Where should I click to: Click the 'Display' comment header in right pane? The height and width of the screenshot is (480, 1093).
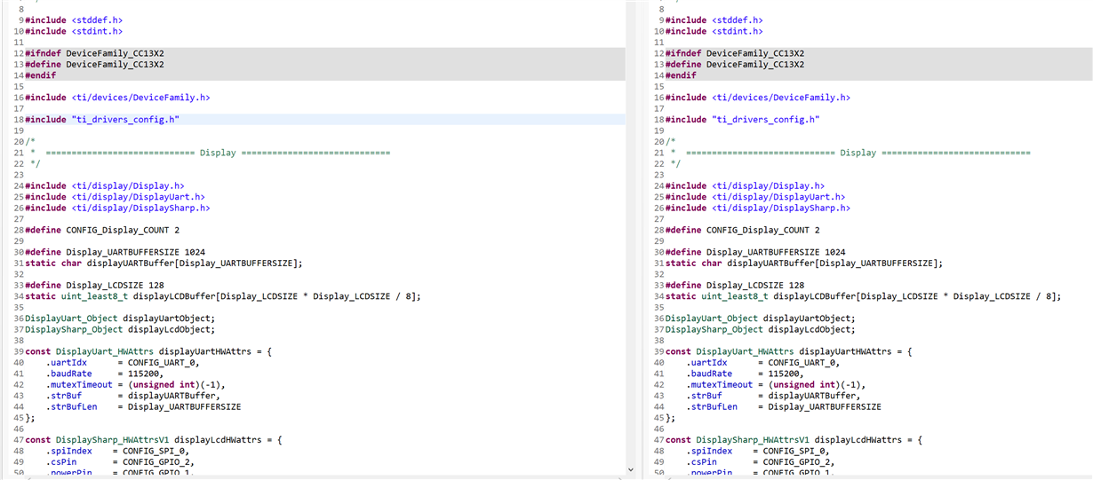(858, 153)
